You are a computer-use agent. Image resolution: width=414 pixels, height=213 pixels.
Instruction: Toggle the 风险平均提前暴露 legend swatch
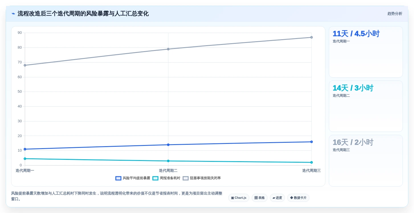pyautogui.click(x=118, y=178)
